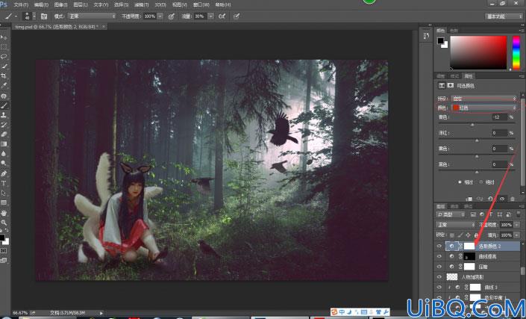This screenshot has height=319, width=526.
Task: Select the Clone Stamp tool
Action: [x=4, y=115]
